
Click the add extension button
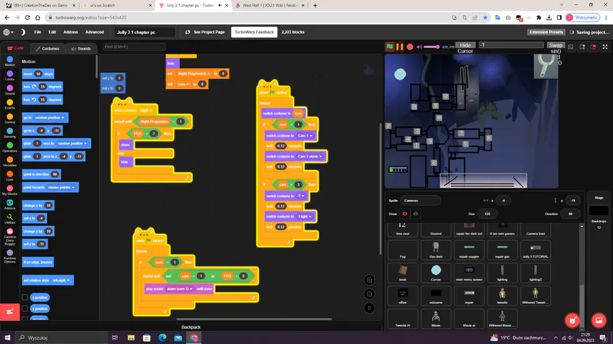(10, 311)
